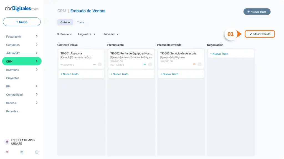Click the green low-priority chevron on TR-002
Viewport: 284px width, 159px height.
pos(144,64)
